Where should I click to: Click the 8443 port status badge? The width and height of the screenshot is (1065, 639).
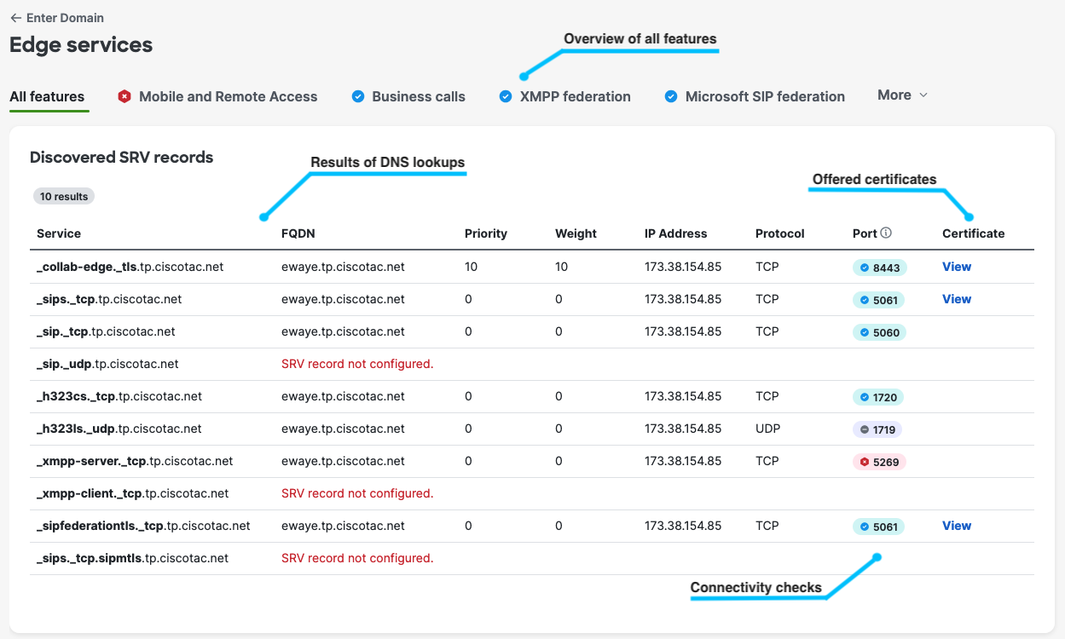click(x=879, y=268)
